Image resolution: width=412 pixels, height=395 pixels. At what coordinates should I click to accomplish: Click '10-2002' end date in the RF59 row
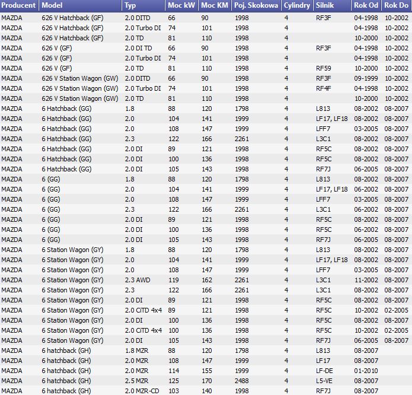(x=397, y=68)
